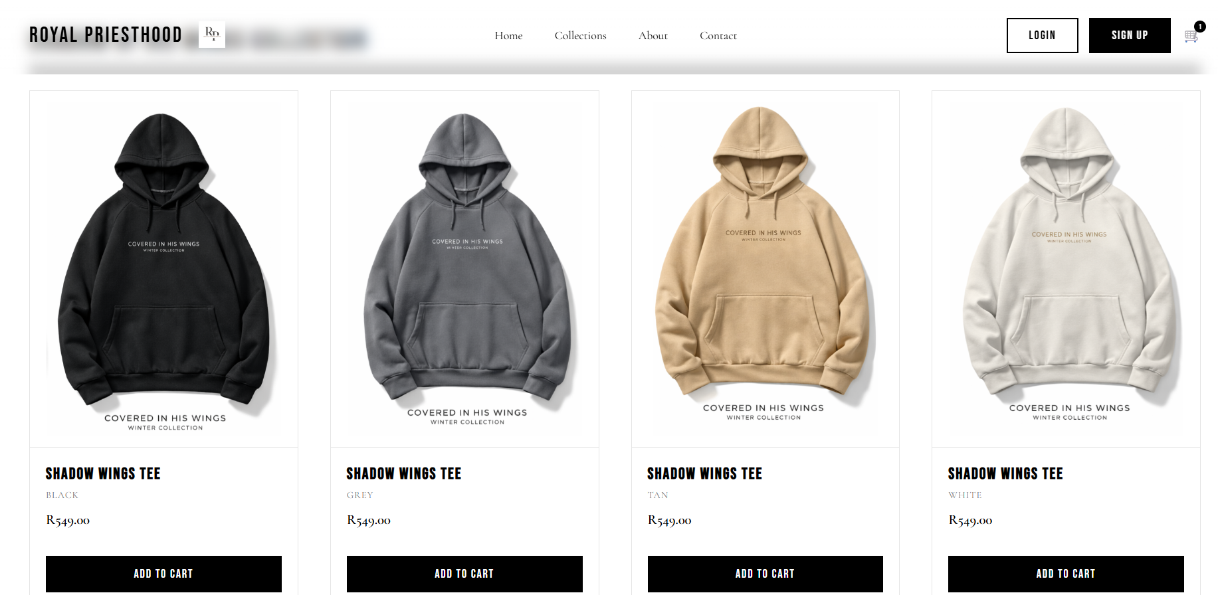1218x595 pixels.
Task: Click the Login button
Action: (x=1042, y=35)
